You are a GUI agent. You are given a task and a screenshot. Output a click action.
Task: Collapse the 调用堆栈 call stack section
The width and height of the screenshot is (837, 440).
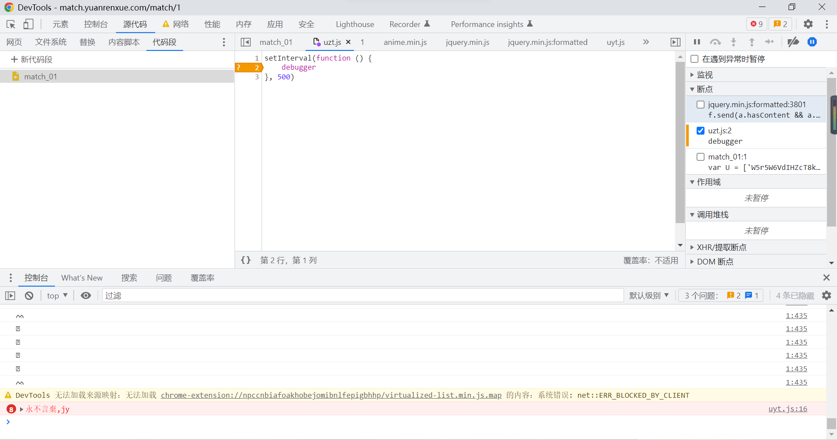(x=756, y=215)
